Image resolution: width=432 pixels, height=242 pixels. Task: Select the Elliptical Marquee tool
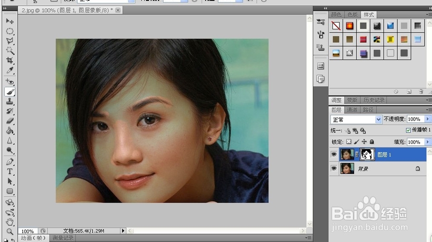(10, 31)
